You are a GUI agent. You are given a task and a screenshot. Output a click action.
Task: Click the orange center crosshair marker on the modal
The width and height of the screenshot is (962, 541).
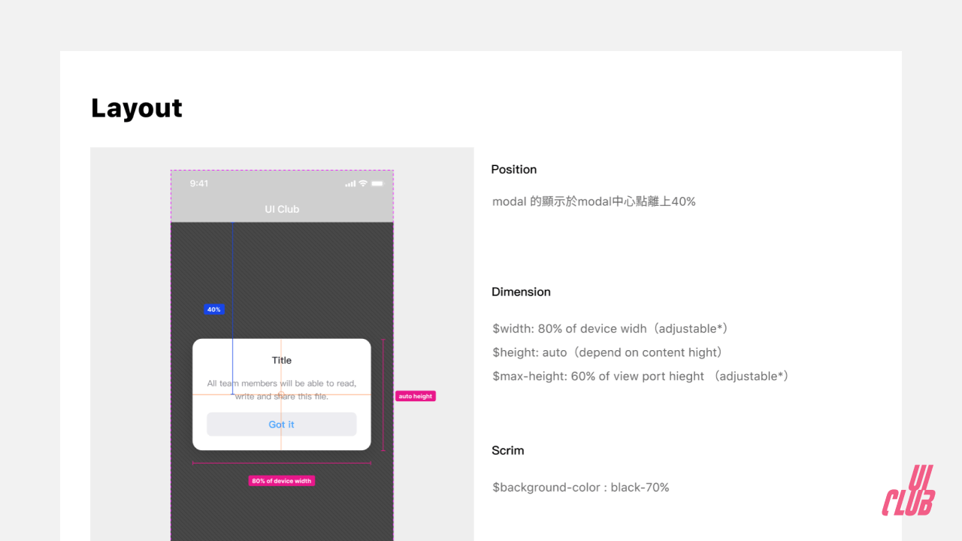(282, 393)
